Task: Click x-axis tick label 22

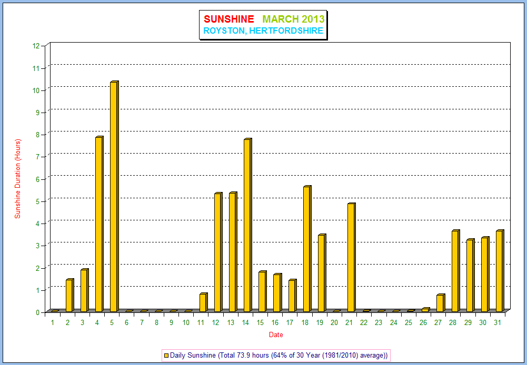Action: tap(364, 322)
